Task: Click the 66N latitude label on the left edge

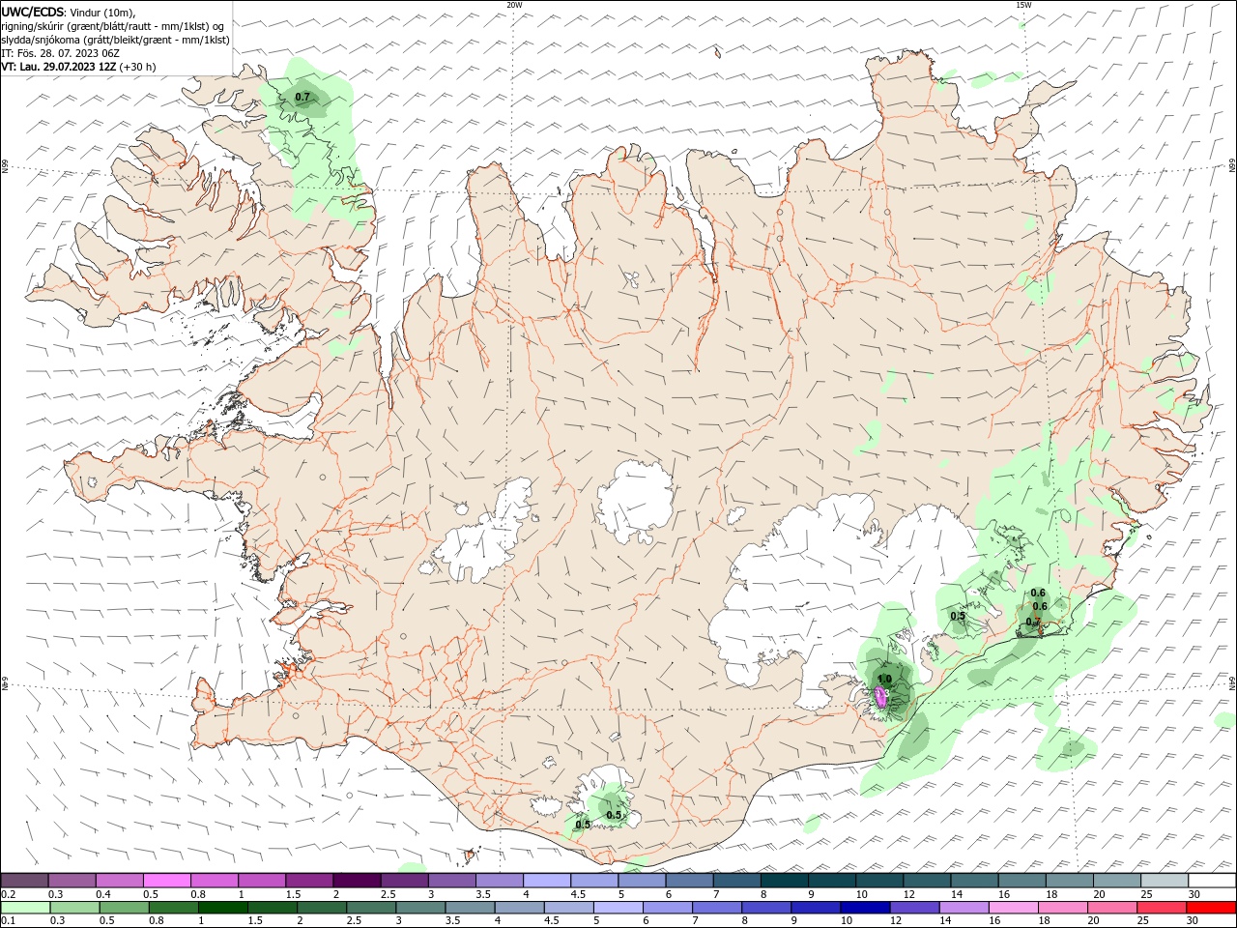Action: 5,166
